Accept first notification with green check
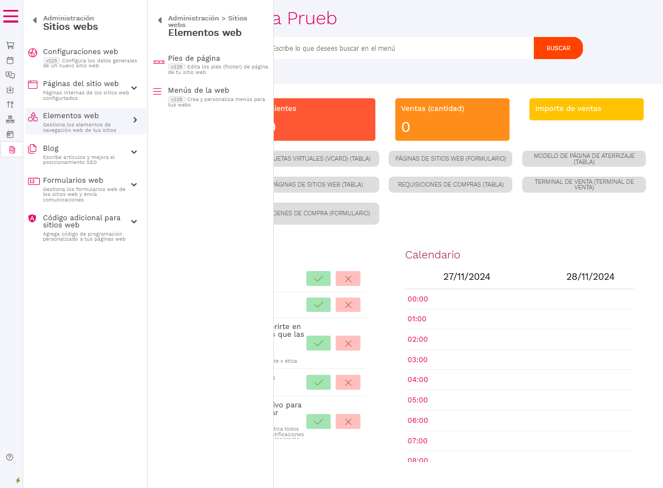Image resolution: width=663 pixels, height=488 pixels. [x=318, y=279]
